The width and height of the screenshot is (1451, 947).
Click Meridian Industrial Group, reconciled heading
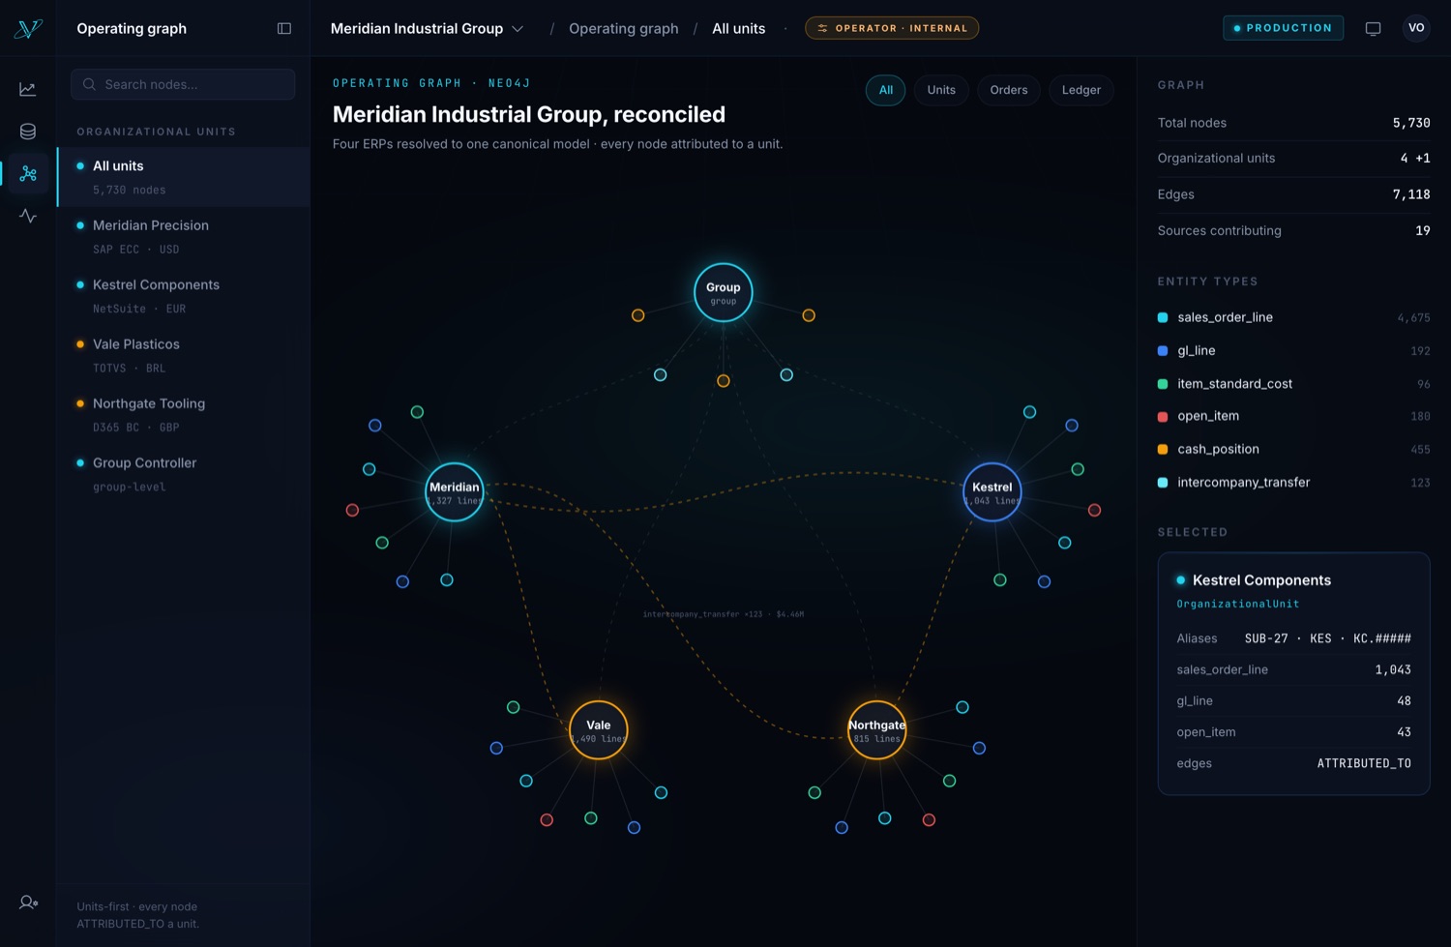(x=529, y=114)
